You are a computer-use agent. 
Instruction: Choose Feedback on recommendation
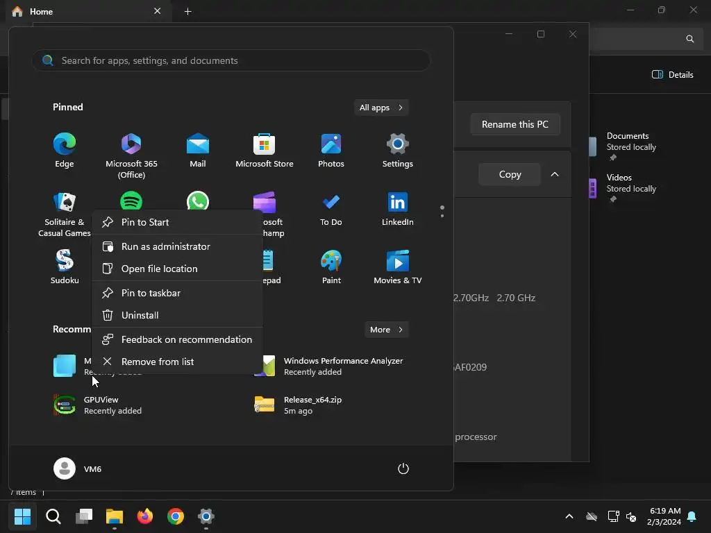(x=177, y=340)
